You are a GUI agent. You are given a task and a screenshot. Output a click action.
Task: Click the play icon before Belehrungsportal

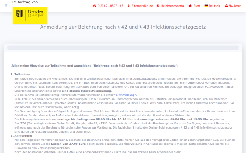tap(158, 6)
